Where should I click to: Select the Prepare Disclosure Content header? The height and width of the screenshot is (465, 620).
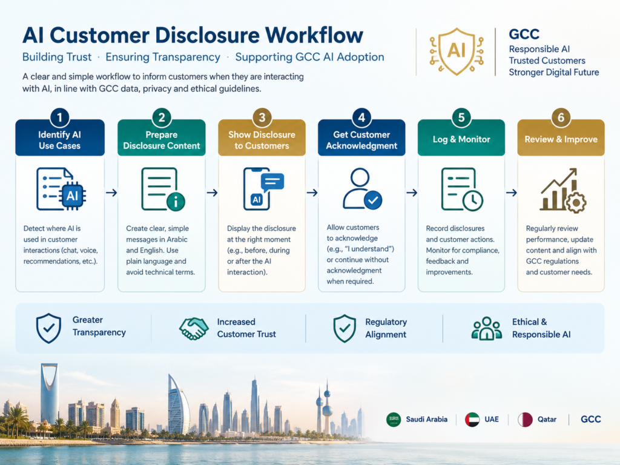(161, 138)
